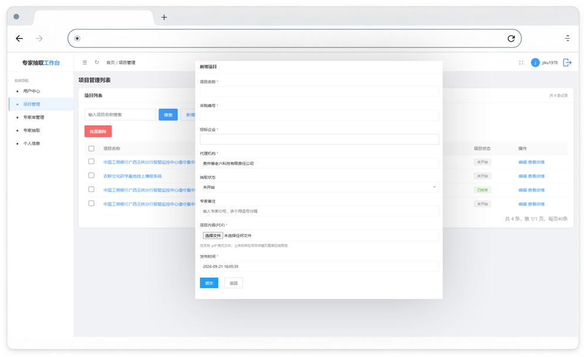Go back with the browser back arrow
Viewport: 584px width, 357px height.
coord(19,38)
